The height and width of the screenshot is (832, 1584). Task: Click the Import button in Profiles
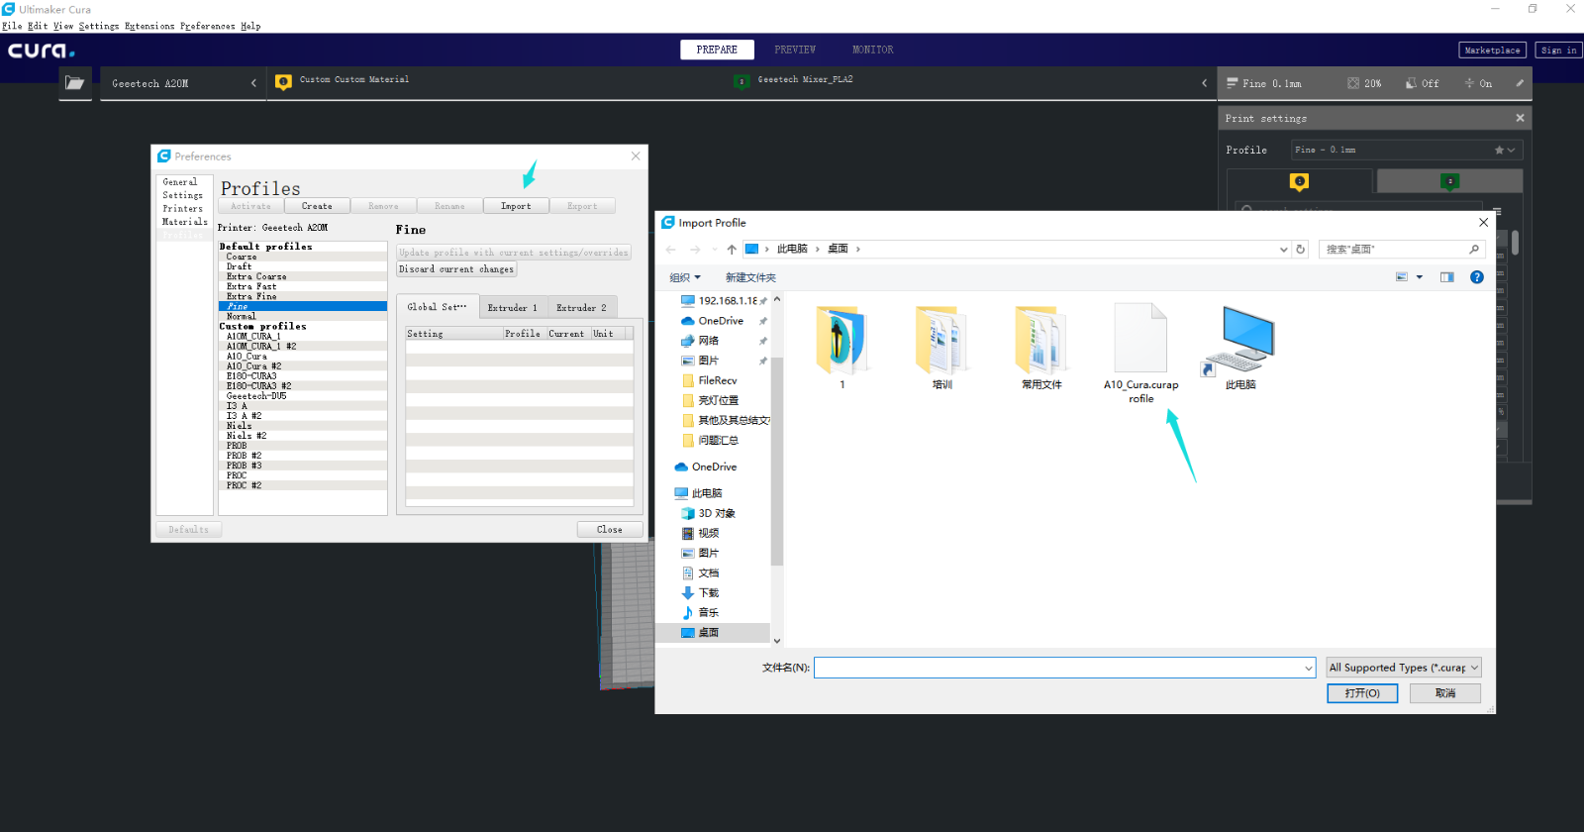point(516,206)
